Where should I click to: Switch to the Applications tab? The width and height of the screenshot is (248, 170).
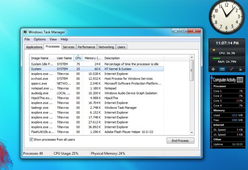34,47
